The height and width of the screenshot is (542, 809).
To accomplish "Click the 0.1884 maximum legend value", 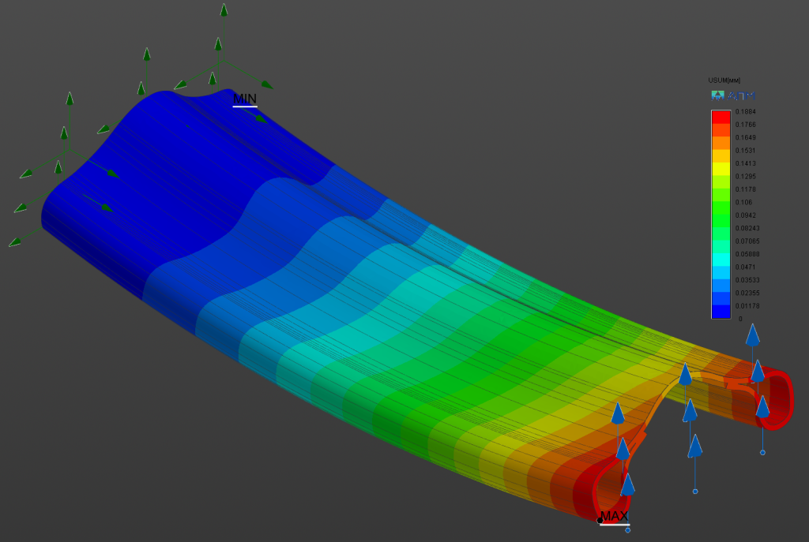I will [x=745, y=112].
